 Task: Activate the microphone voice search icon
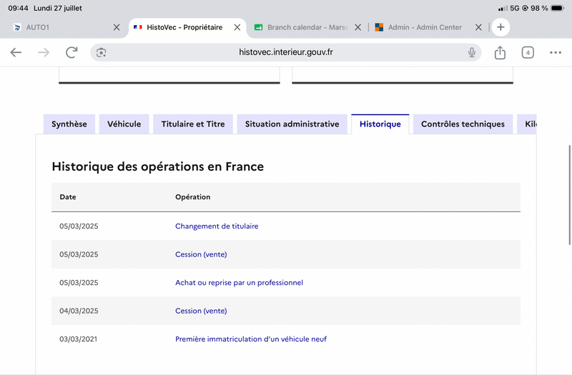472,52
